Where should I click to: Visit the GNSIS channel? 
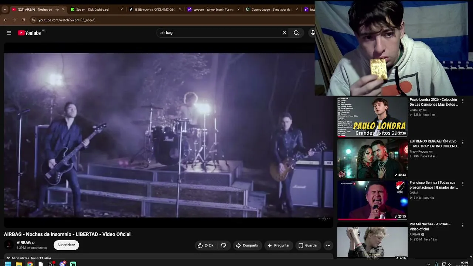point(414,193)
